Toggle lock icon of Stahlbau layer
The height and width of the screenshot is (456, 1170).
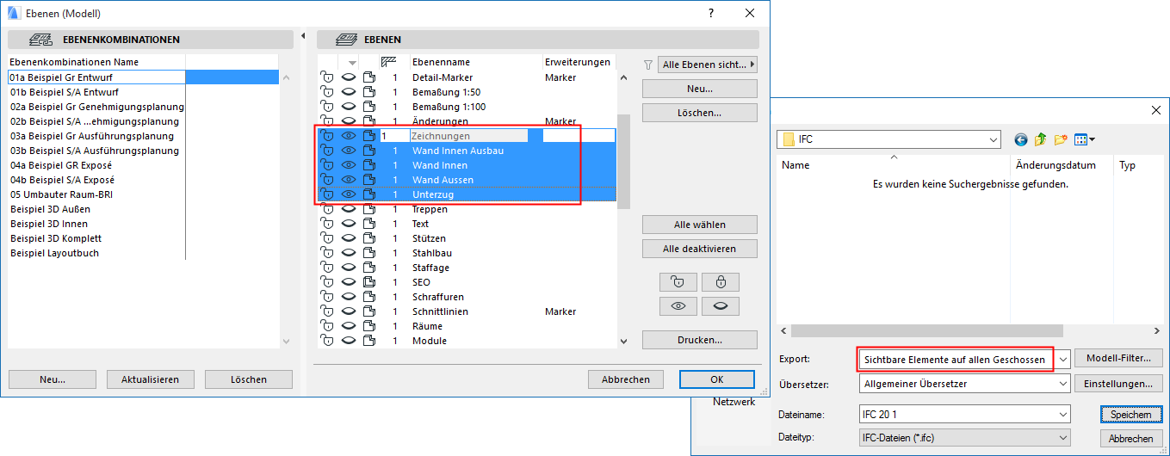point(327,253)
